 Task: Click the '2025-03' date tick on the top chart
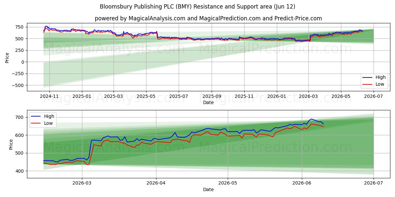(113, 97)
